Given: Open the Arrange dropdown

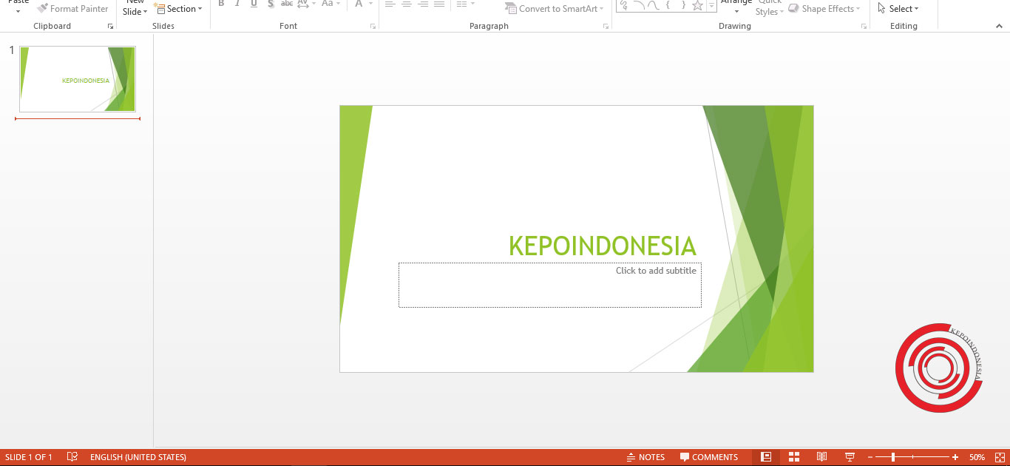Looking at the screenshot, I should click(x=736, y=6).
